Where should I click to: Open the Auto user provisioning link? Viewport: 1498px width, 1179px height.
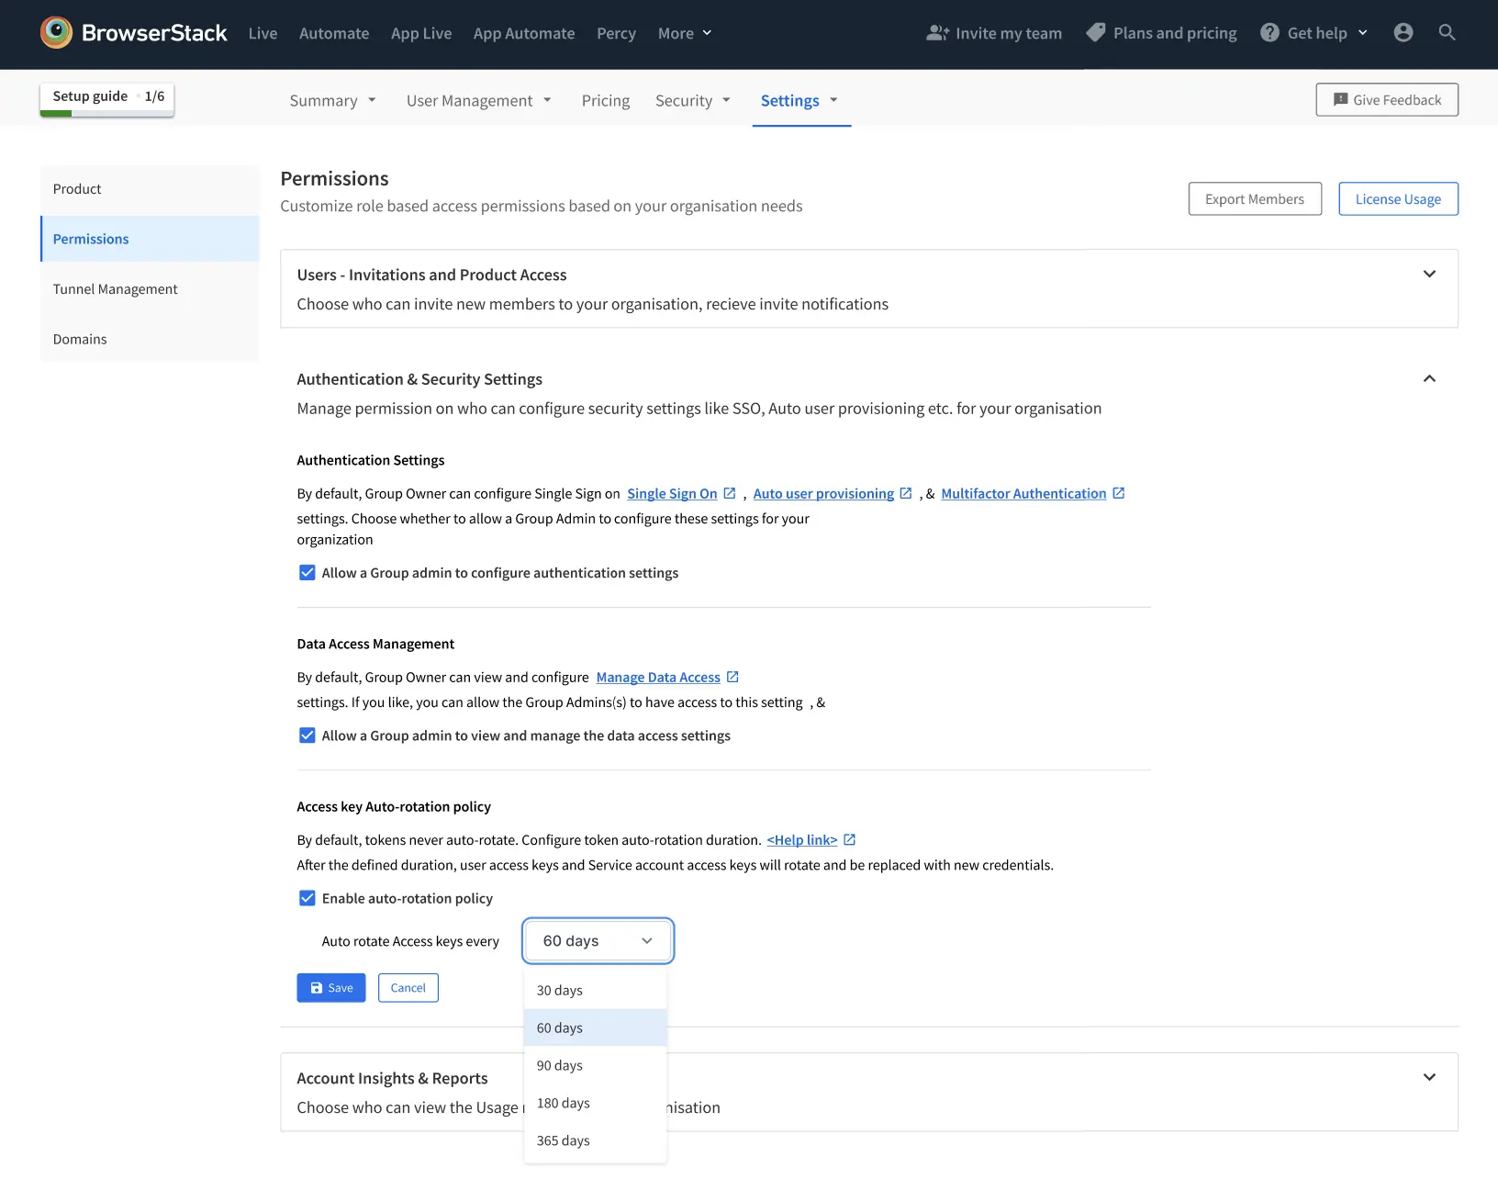click(823, 493)
